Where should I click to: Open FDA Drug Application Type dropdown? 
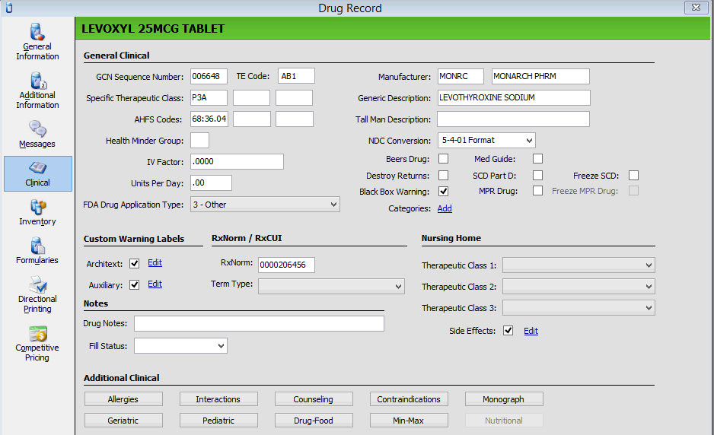(x=265, y=205)
